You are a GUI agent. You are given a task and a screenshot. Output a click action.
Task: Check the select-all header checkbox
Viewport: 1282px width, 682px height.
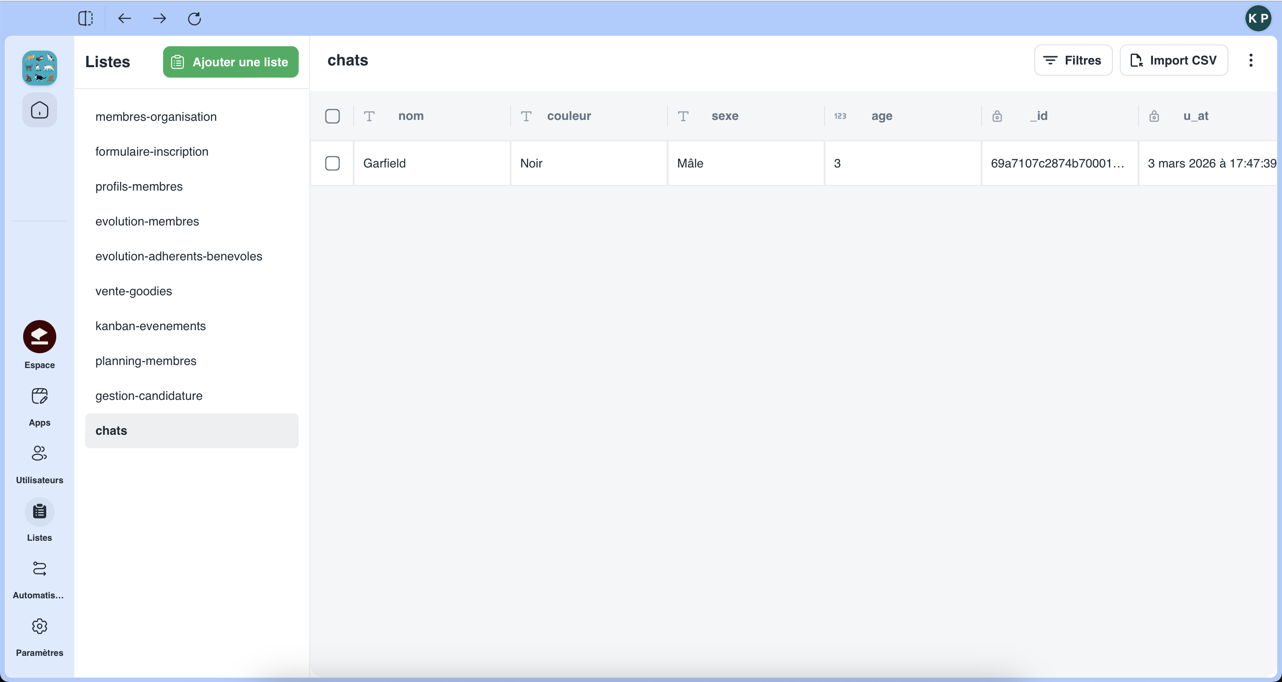pos(332,116)
